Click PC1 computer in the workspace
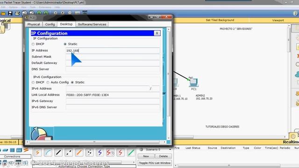Viewport: 299px width, 168px height. pos(193,83)
